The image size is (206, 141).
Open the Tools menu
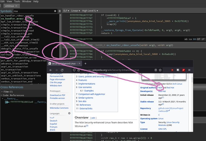(x=17, y=2)
